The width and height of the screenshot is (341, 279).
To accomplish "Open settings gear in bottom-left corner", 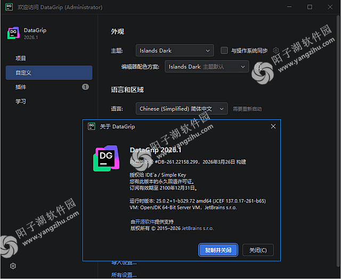I will tap(13, 266).
